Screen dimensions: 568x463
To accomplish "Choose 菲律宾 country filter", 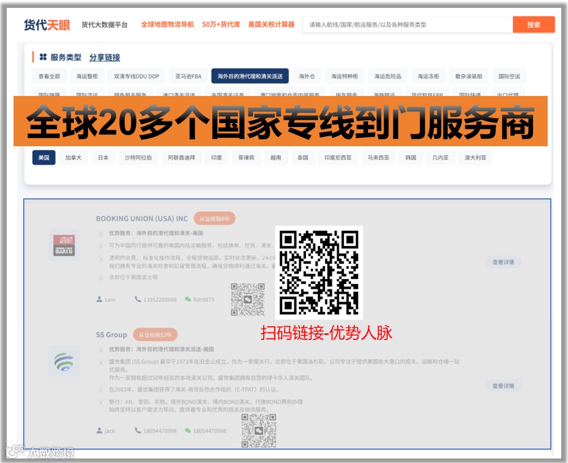I will click(246, 158).
